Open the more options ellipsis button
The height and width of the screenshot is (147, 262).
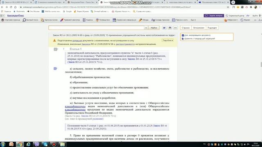click(175, 28)
